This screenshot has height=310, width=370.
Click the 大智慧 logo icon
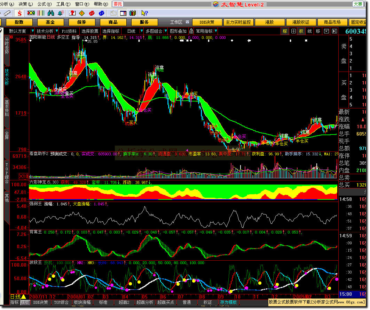click(x=215, y=4)
